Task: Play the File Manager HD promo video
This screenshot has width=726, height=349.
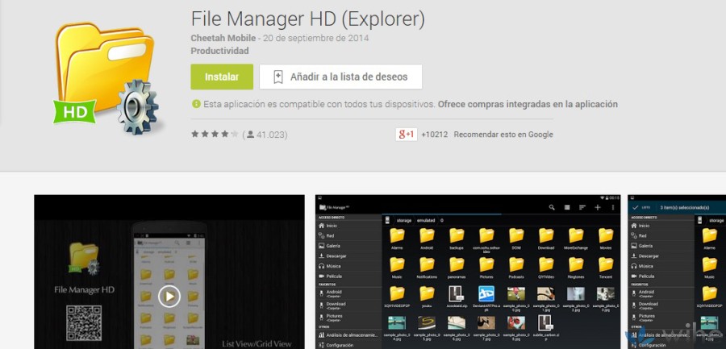Action: click(169, 297)
